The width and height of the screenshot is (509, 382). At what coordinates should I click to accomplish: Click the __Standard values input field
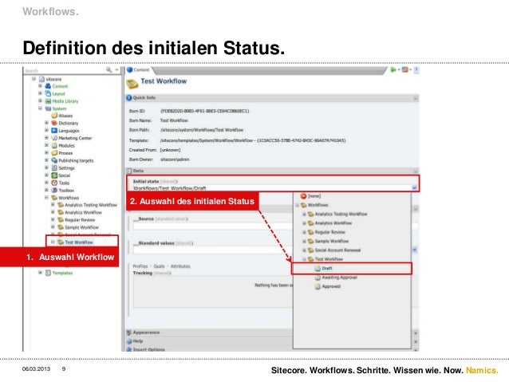click(213, 250)
